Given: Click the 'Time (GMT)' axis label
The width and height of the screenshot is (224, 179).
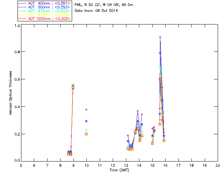Looking at the screenshot, I should pyautogui.click(x=119, y=170).
